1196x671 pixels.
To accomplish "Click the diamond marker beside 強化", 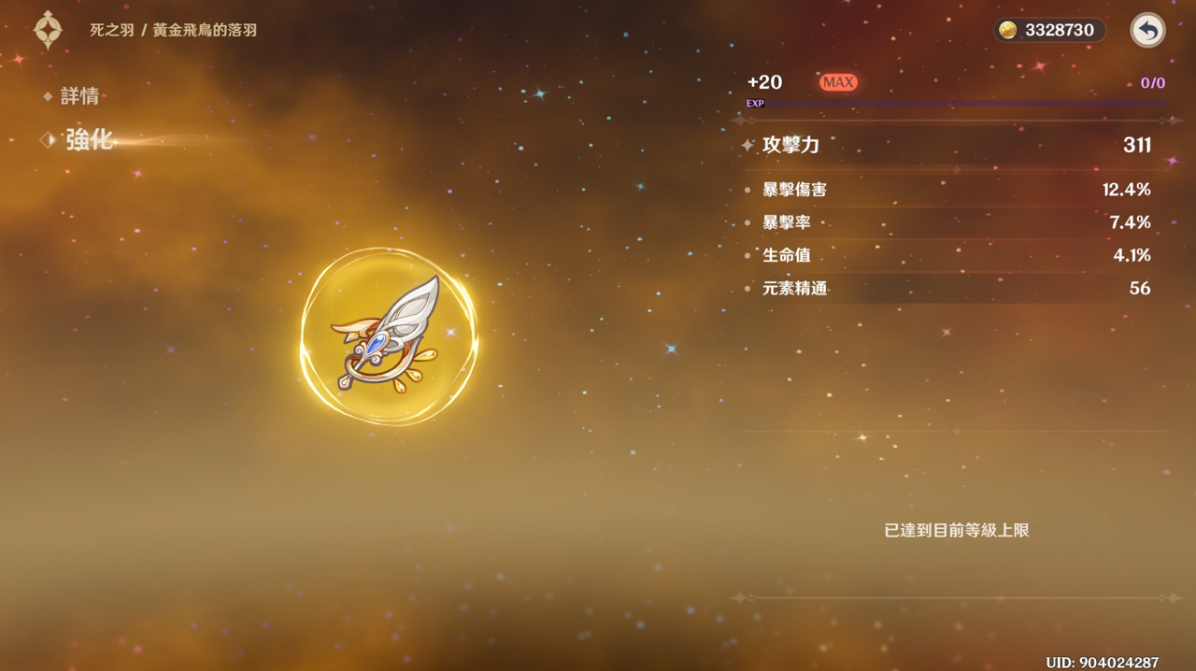I will pyautogui.click(x=48, y=139).
